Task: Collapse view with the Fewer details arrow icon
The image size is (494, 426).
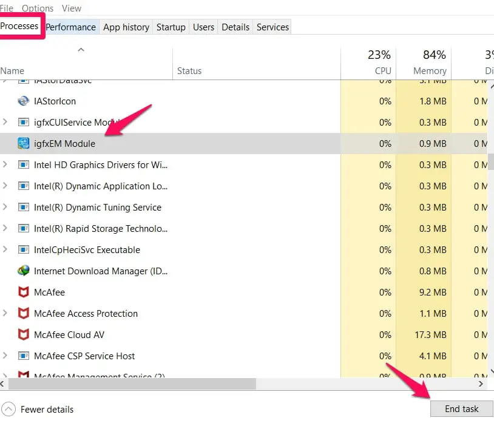Action: [8, 409]
